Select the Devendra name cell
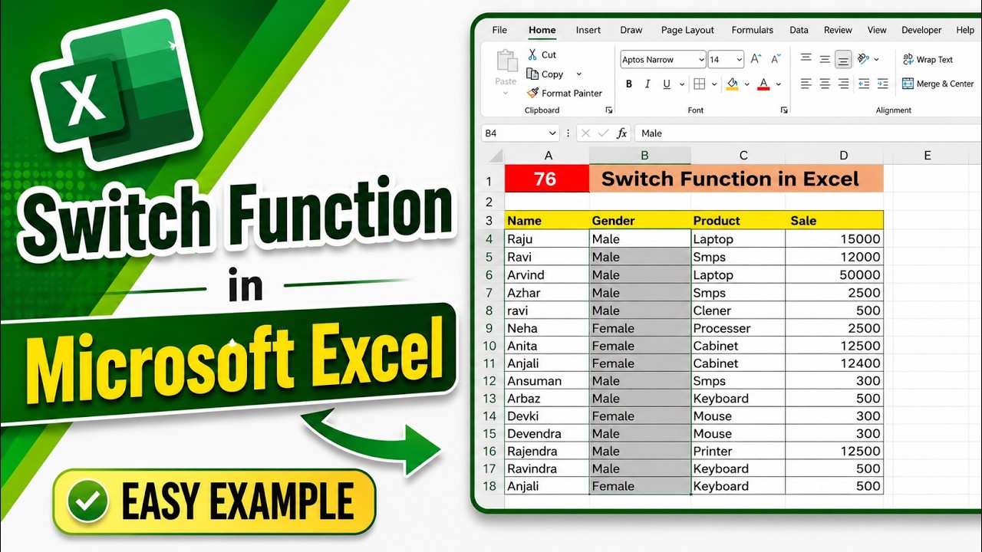This screenshot has height=552, width=982. point(547,434)
